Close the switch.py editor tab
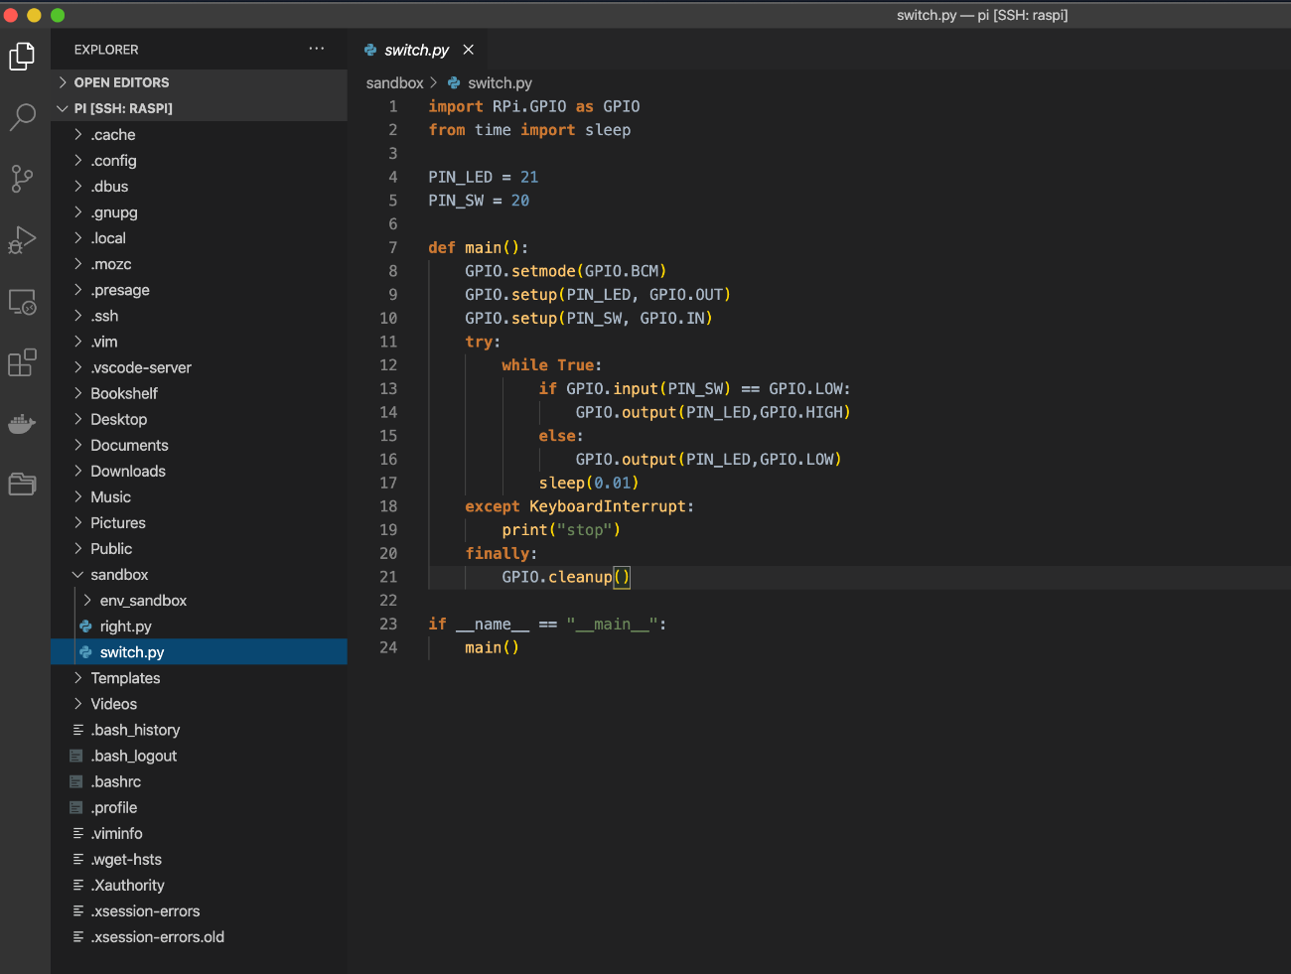 (469, 50)
